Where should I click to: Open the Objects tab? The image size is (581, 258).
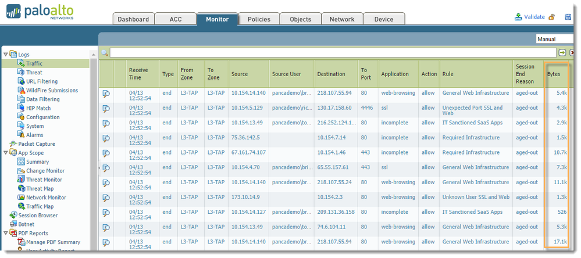tap(300, 19)
